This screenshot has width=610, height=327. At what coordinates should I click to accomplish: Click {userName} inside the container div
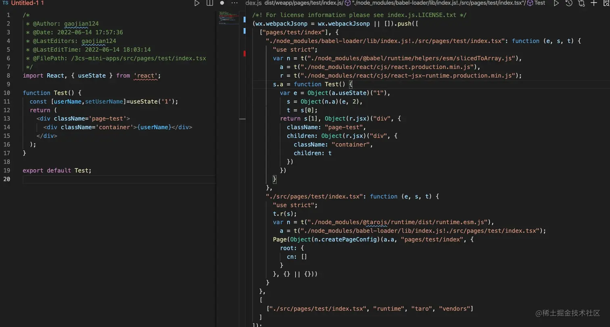155,127
